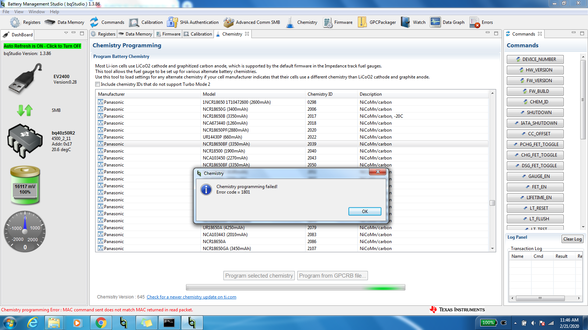
Task: Open the Help menu
Action: tap(54, 12)
